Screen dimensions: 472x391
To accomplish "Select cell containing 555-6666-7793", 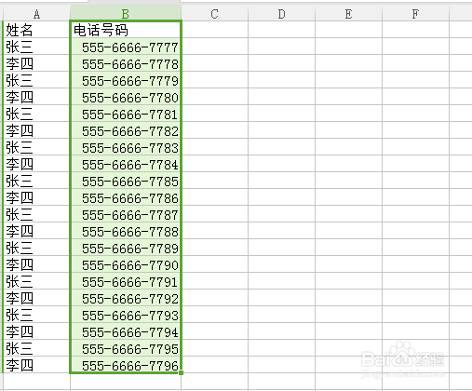I will coord(126,315).
